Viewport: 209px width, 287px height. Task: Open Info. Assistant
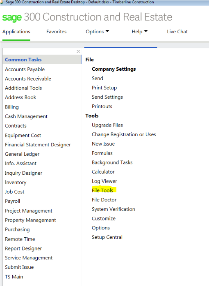coord(20,164)
